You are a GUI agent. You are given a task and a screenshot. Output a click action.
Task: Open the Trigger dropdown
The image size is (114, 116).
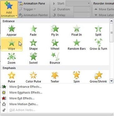[27, 9]
